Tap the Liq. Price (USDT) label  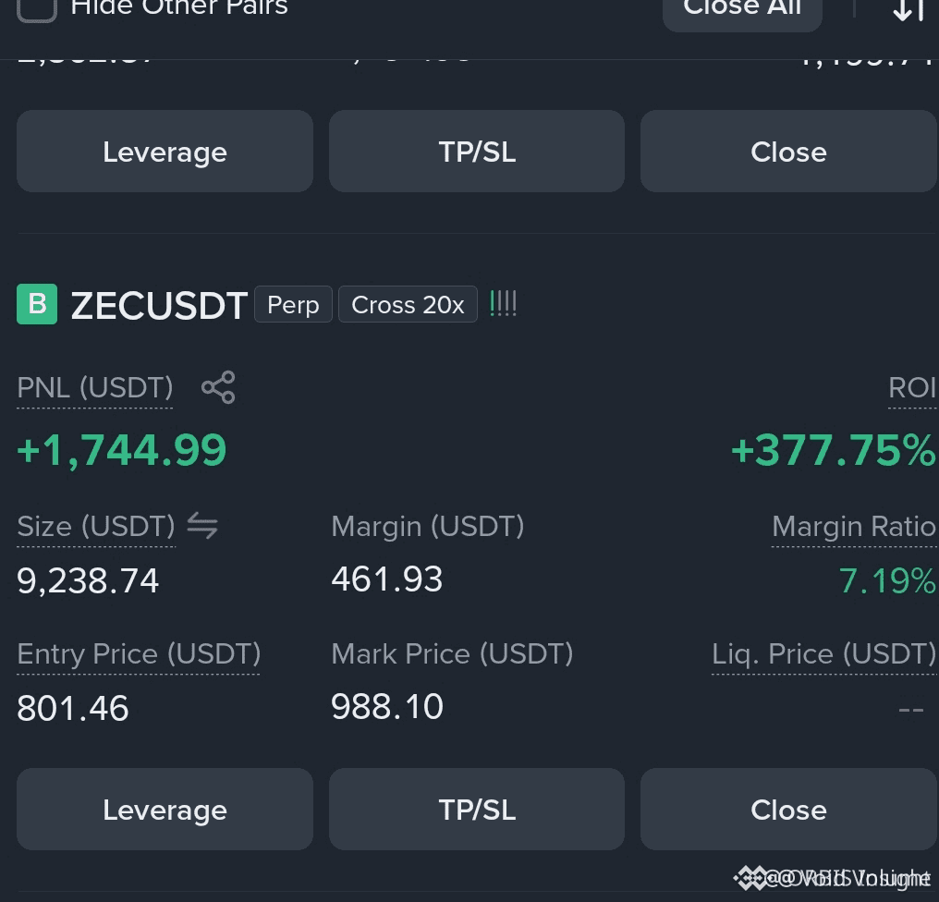pos(824,653)
